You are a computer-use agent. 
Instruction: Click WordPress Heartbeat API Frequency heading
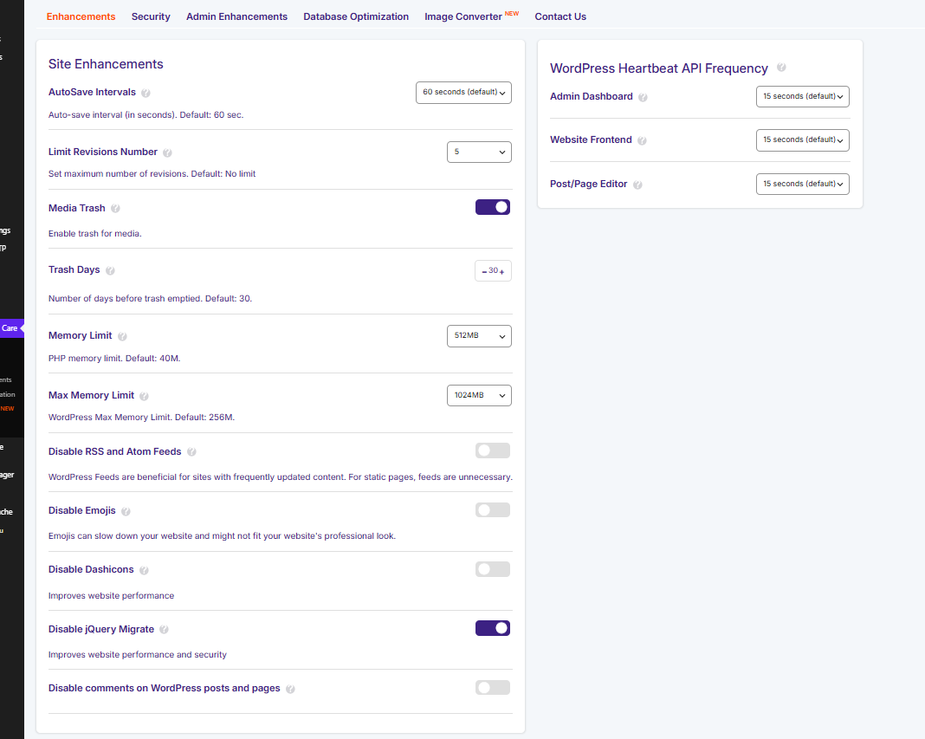[x=659, y=68]
